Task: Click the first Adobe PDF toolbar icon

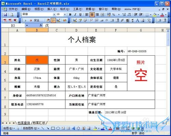Action: pos(5,21)
